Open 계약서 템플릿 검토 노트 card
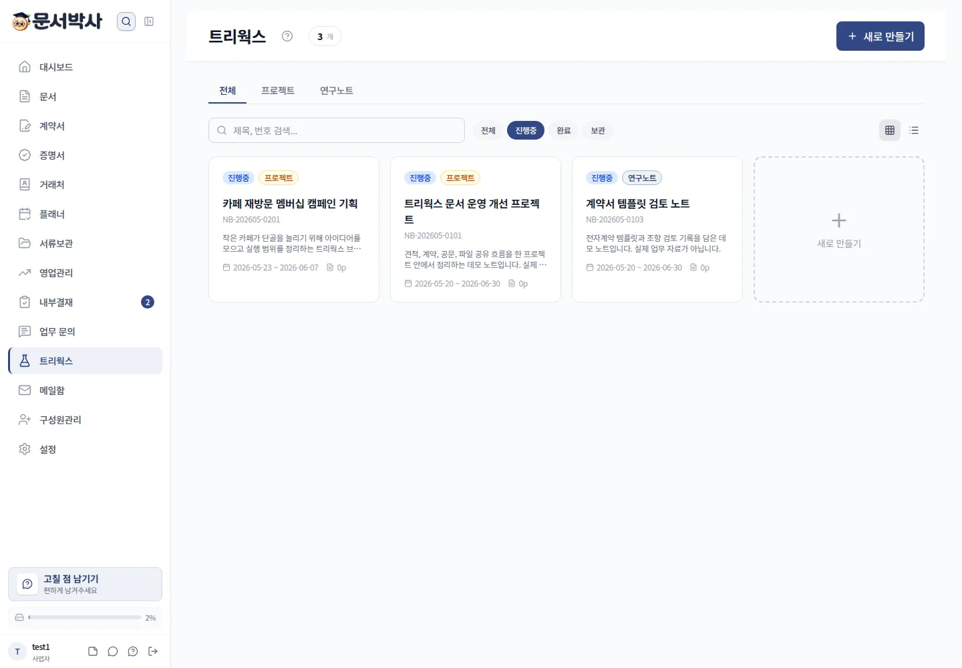 [657, 229]
